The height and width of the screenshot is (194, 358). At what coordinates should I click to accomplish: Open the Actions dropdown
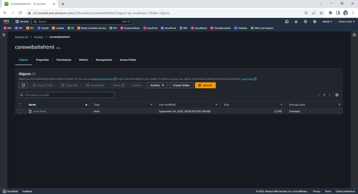(157, 85)
